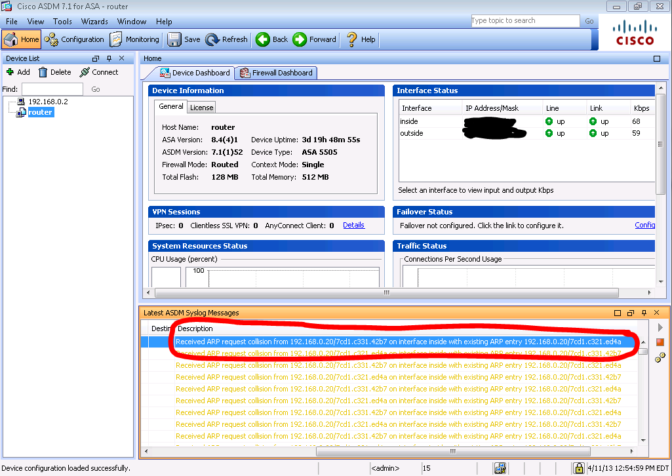Click the Cisco logo
Viewport: 672px width, 476px height.
635,33
